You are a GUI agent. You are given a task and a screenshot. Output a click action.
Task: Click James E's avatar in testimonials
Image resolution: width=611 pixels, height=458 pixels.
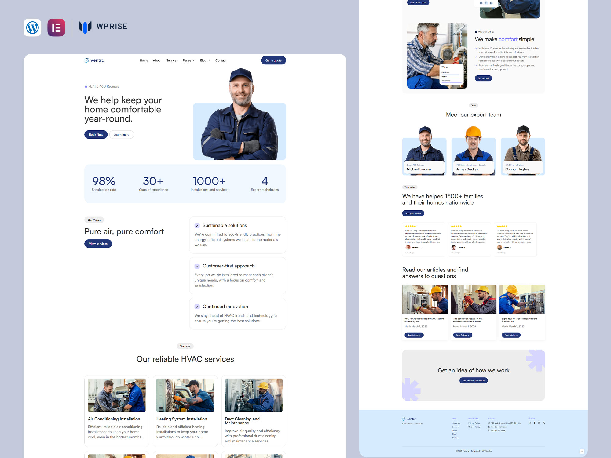point(499,247)
